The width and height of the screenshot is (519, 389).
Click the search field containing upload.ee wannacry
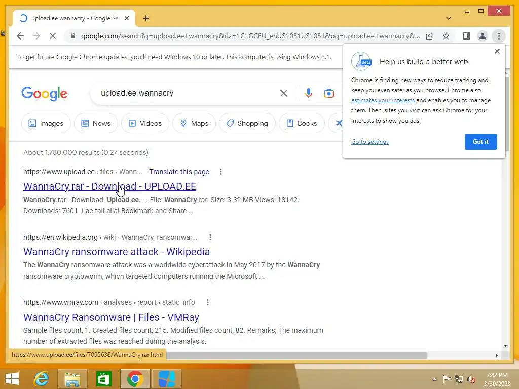pos(186,93)
